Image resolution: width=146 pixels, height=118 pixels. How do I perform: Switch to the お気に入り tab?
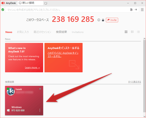tap(23, 32)
